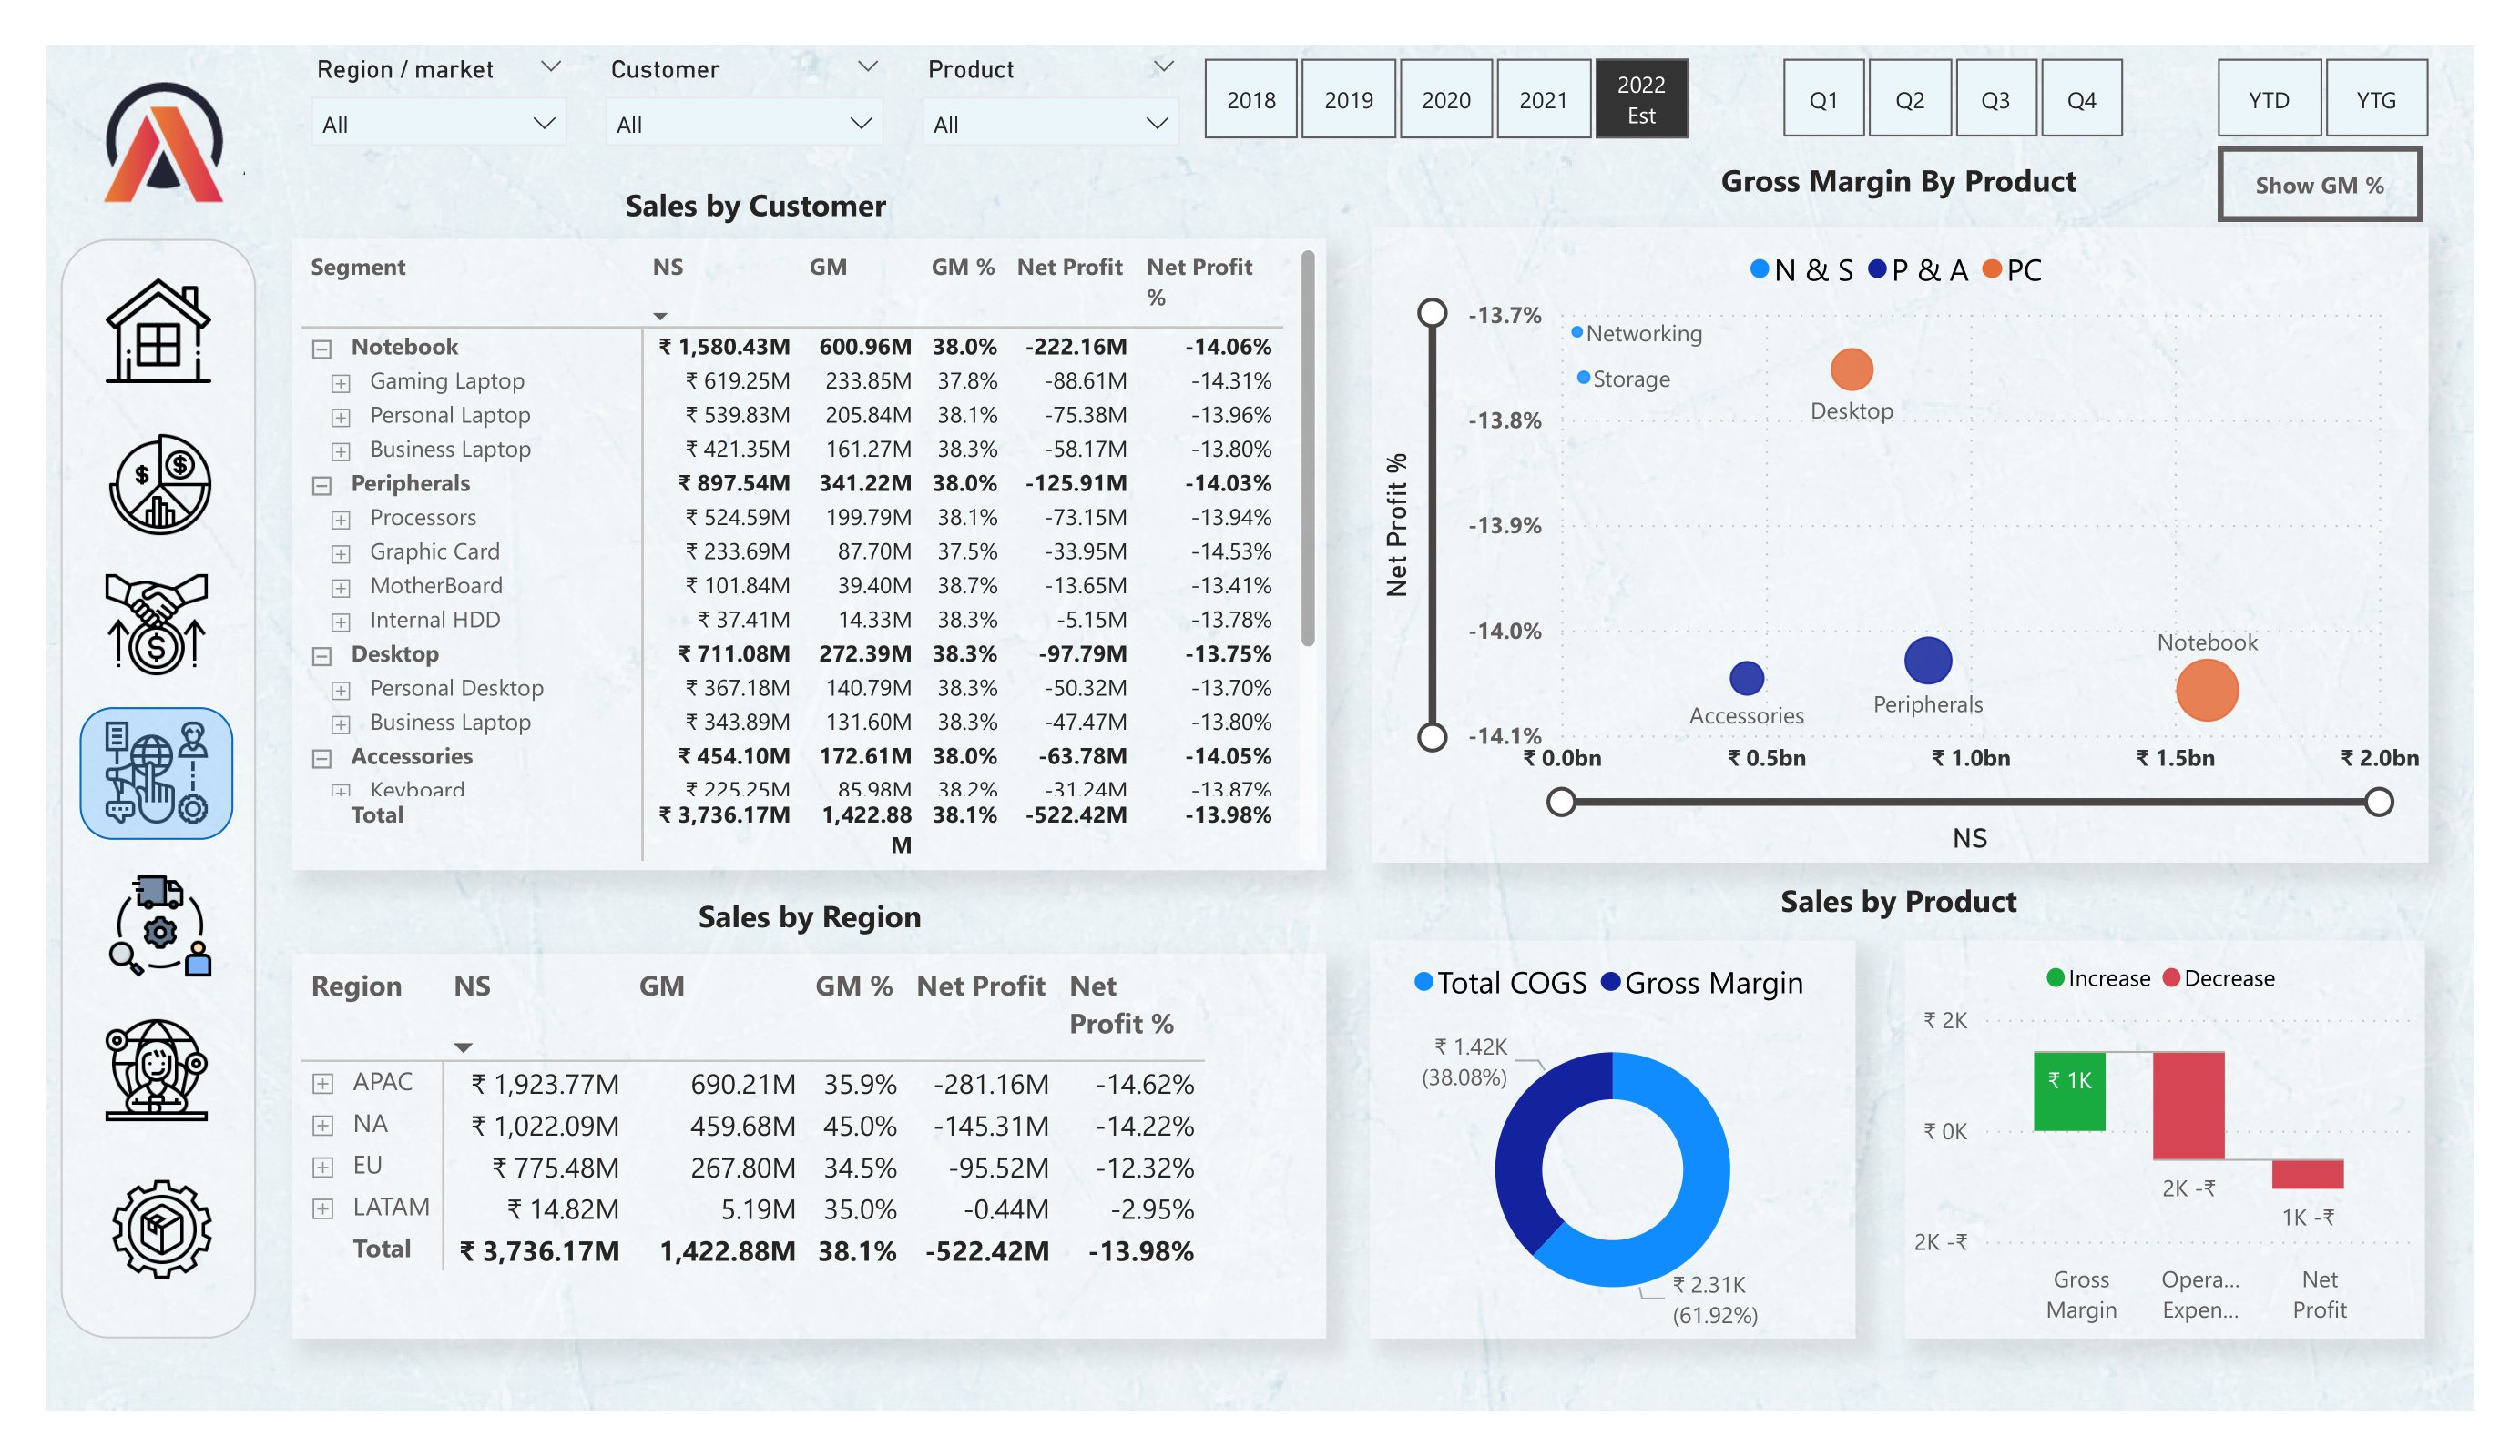Viewport: 2520px width, 1456px height.
Task: Select the 2022 Est year tab
Action: point(1641,98)
